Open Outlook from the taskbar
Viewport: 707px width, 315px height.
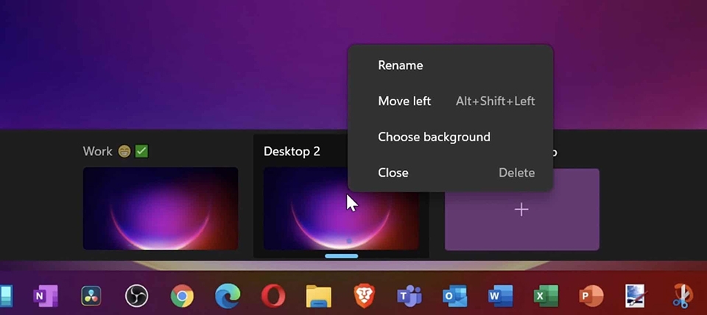(455, 296)
